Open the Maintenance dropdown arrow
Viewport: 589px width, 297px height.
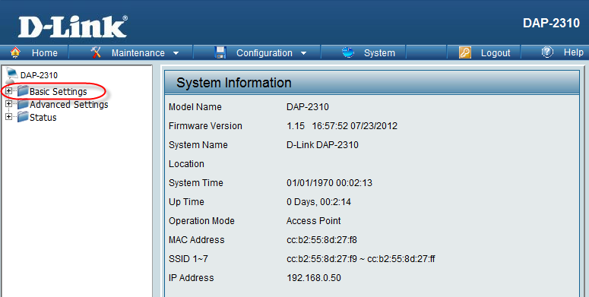(176, 53)
